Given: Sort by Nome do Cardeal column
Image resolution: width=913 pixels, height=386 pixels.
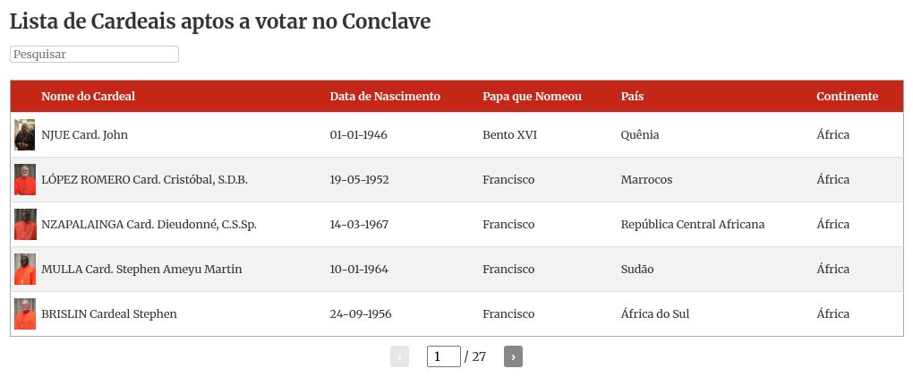Looking at the screenshot, I should click(x=88, y=97).
